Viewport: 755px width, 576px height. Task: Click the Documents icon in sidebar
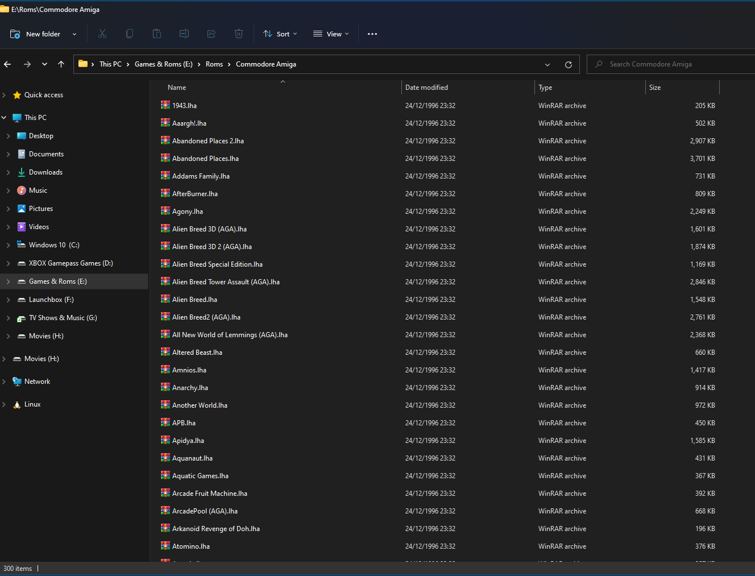click(22, 154)
